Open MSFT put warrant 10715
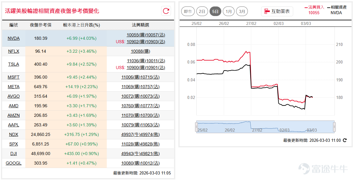Screen dimensions: 354x180 [x=150, y=77]
